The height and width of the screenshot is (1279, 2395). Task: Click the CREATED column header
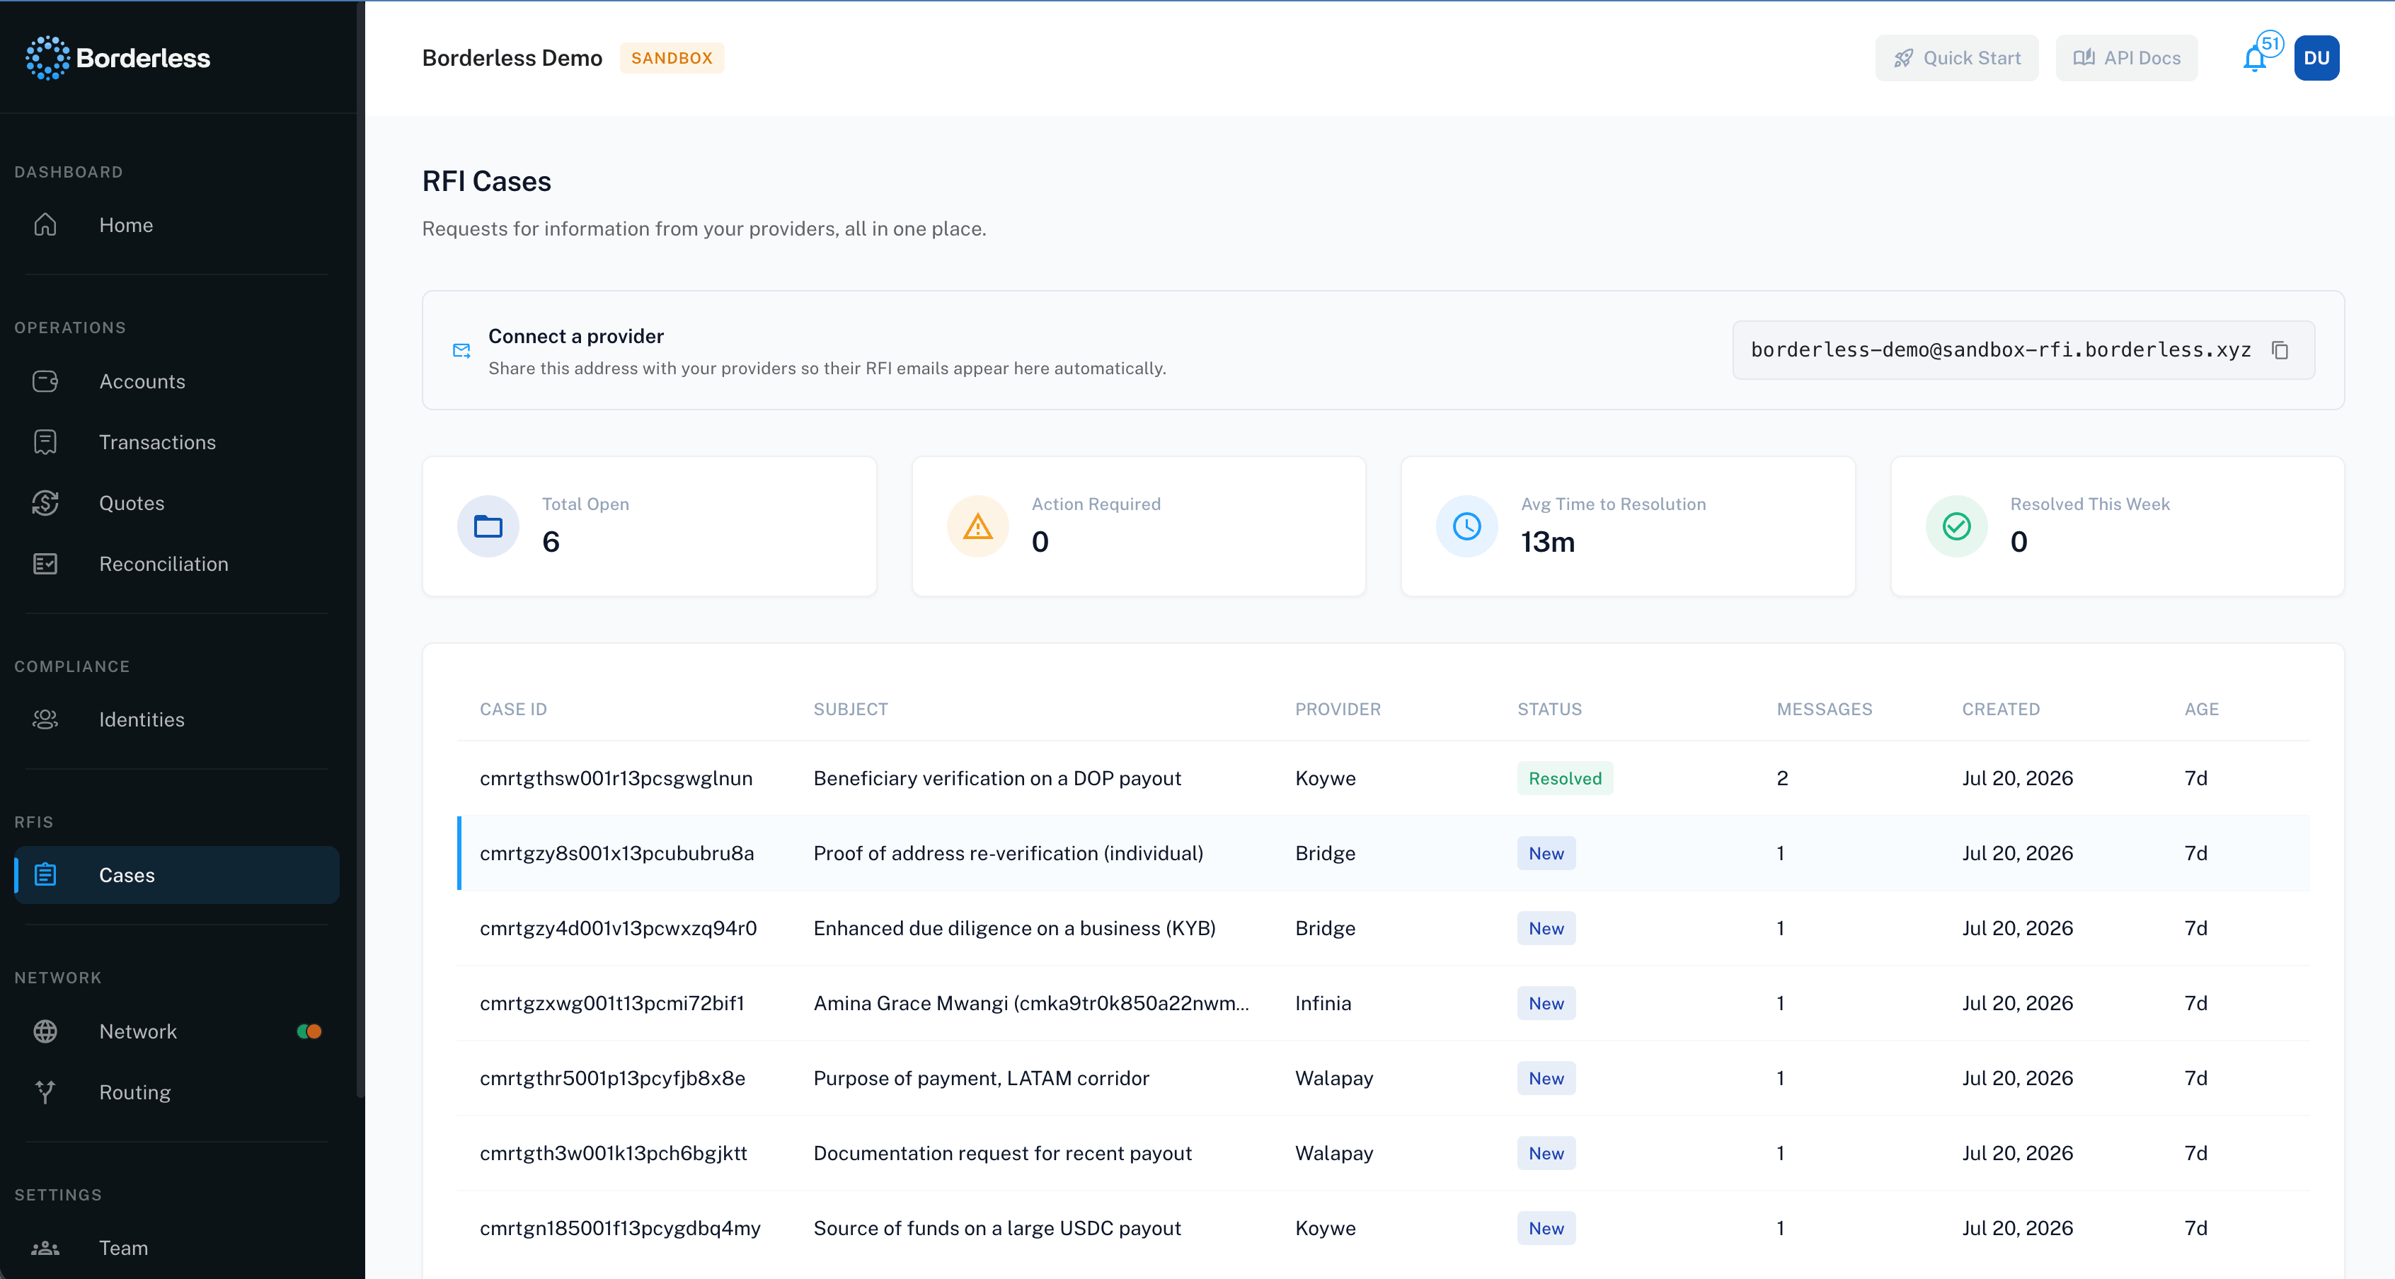(2001, 710)
